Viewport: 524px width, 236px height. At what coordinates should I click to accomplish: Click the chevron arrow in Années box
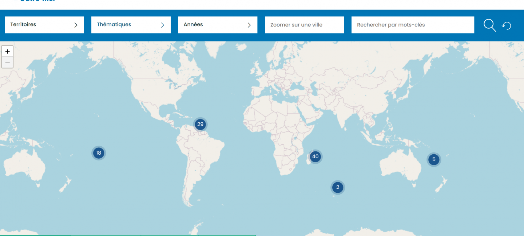(x=249, y=25)
